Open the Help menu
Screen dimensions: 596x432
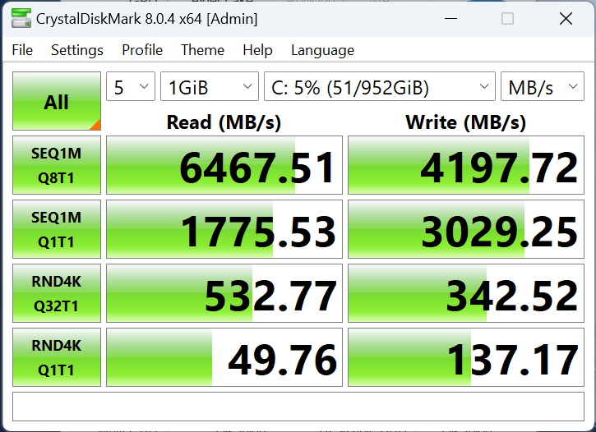(257, 50)
